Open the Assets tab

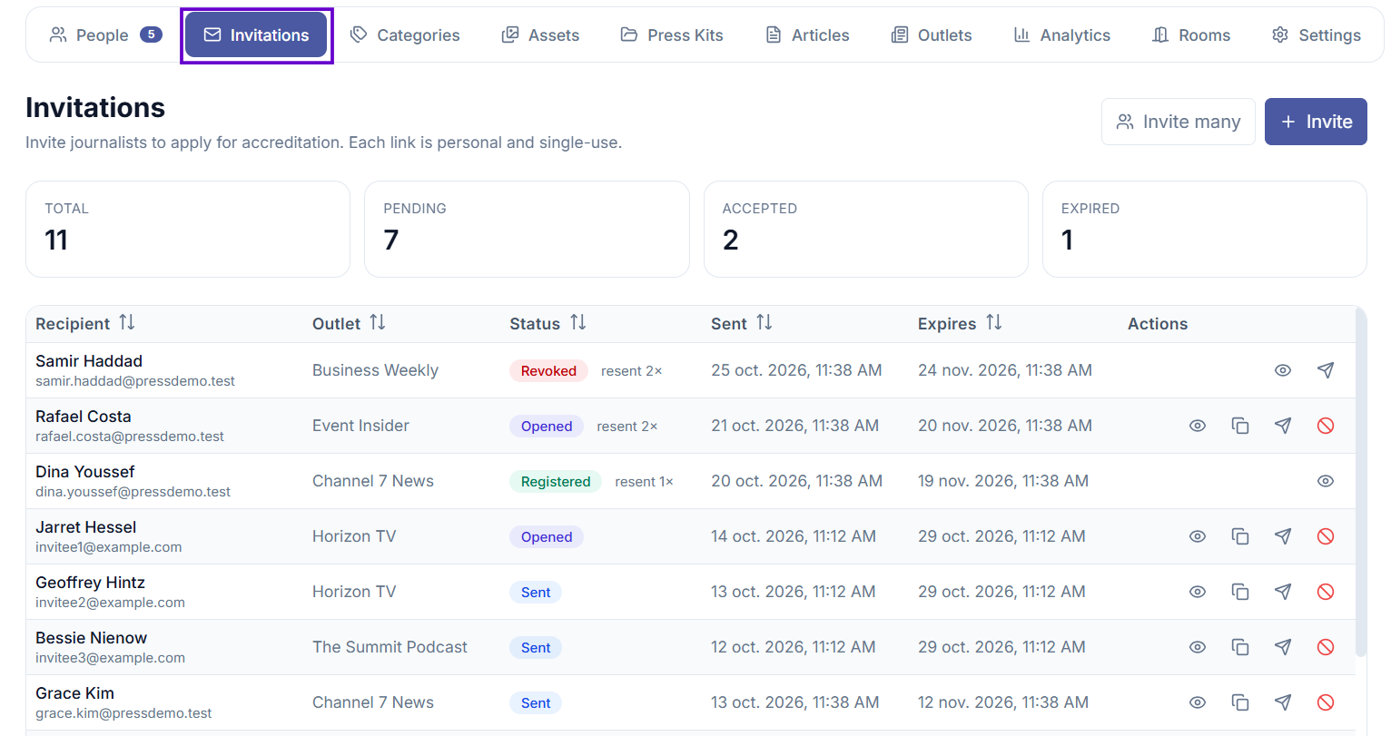[540, 35]
